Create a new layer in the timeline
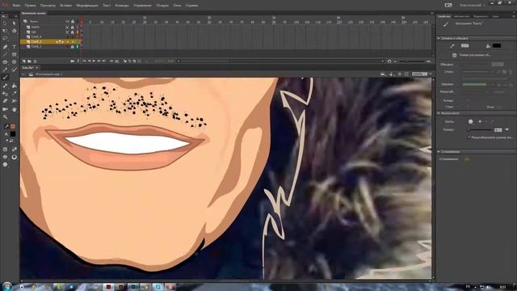Screen dimensions: 517x291 (x=24, y=61)
